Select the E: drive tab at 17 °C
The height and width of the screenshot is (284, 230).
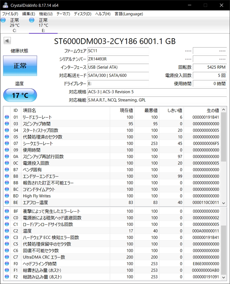tap(43, 25)
